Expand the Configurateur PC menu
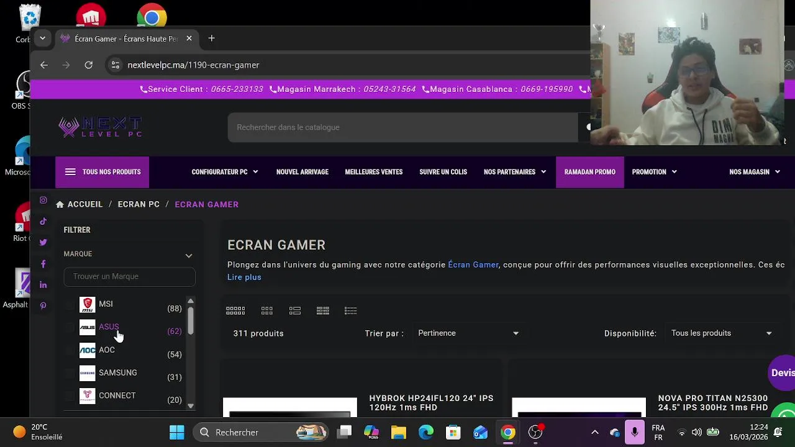The image size is (795, 447). (x=225, y=172)
